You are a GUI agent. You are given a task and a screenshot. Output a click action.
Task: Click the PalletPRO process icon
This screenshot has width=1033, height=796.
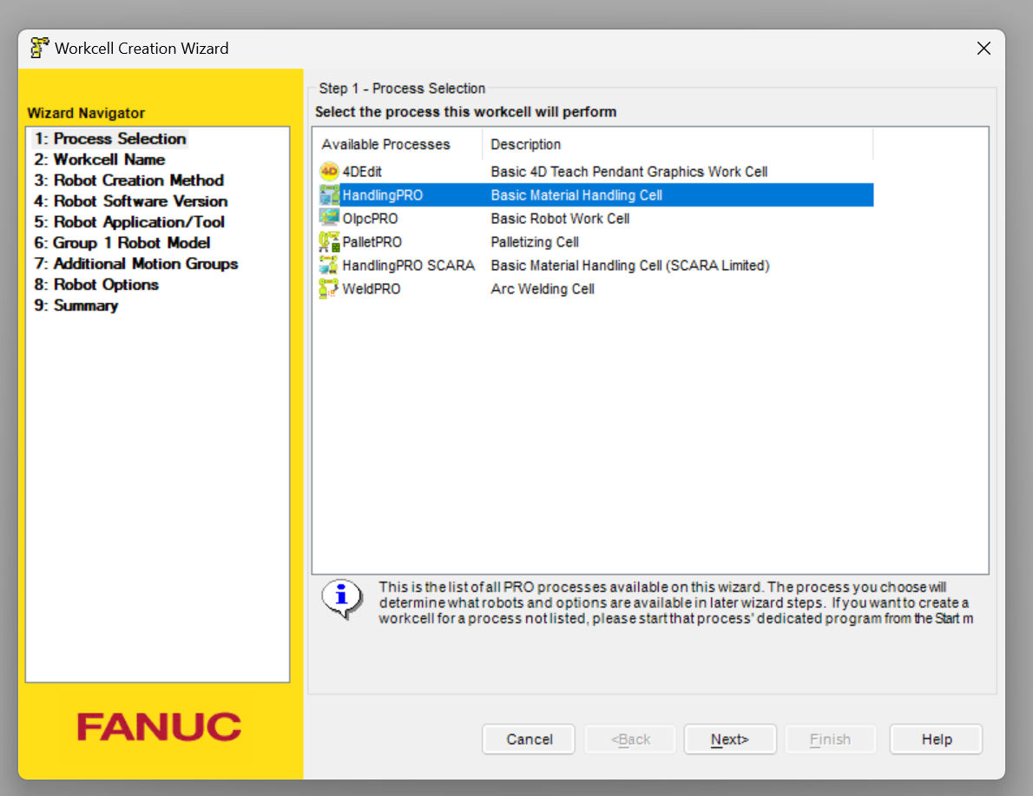[x=329, y=242]
